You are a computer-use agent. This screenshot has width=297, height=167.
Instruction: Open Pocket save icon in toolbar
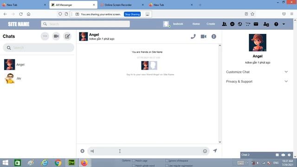(284, 14)
